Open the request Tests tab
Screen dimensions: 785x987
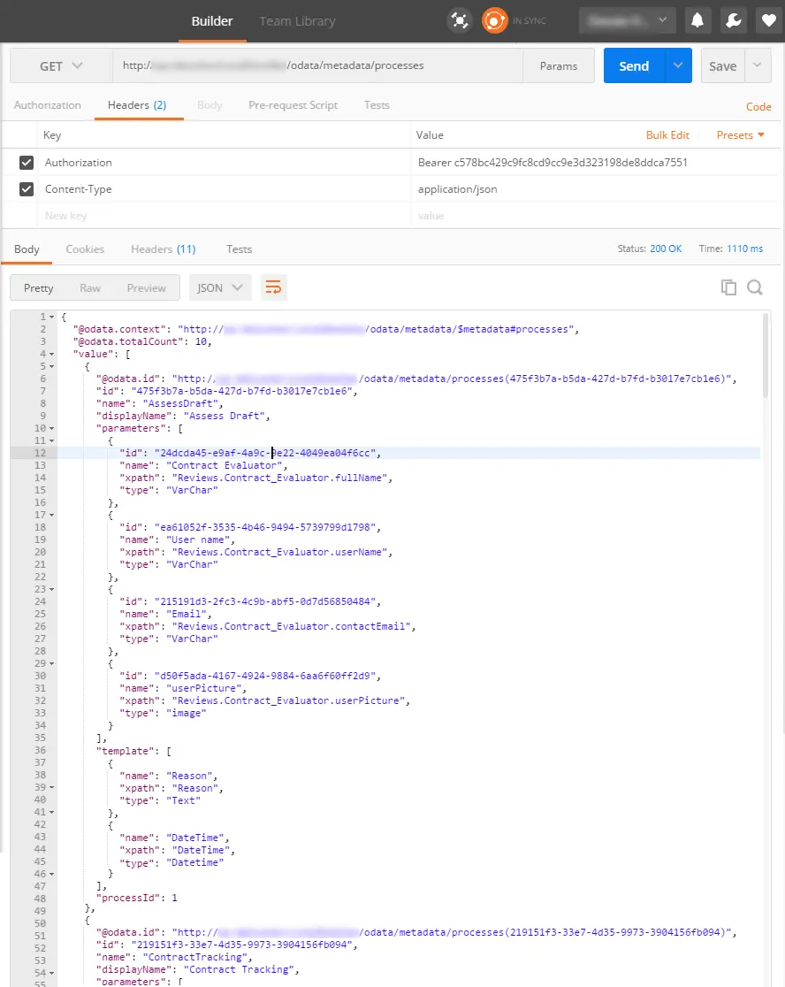coord(377,105)
